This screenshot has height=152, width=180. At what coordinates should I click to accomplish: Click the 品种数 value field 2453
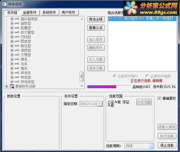pyautogui.click(x=147, y=87)
